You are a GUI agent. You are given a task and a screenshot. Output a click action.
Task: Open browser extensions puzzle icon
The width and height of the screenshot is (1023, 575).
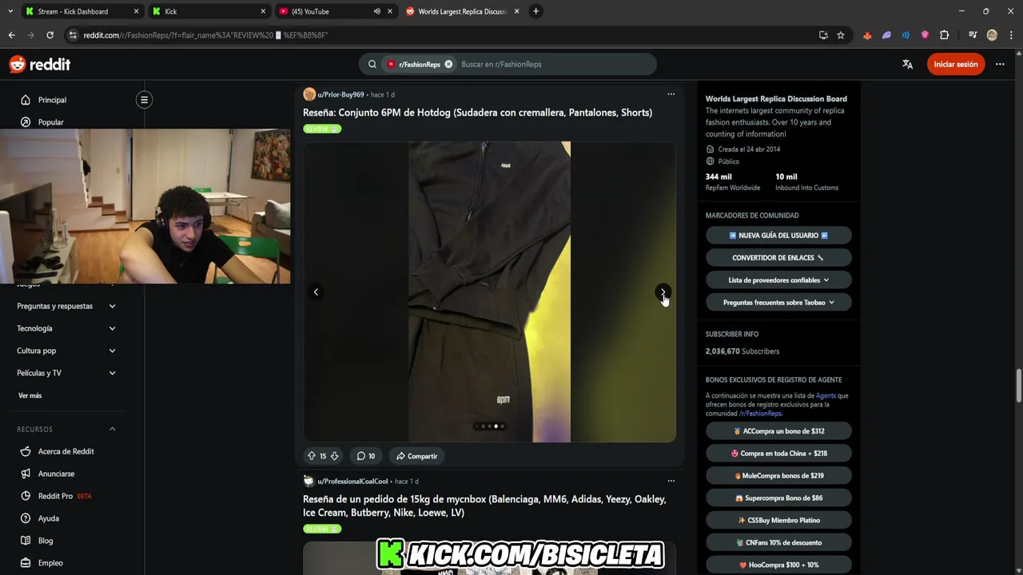coord(944,35)
